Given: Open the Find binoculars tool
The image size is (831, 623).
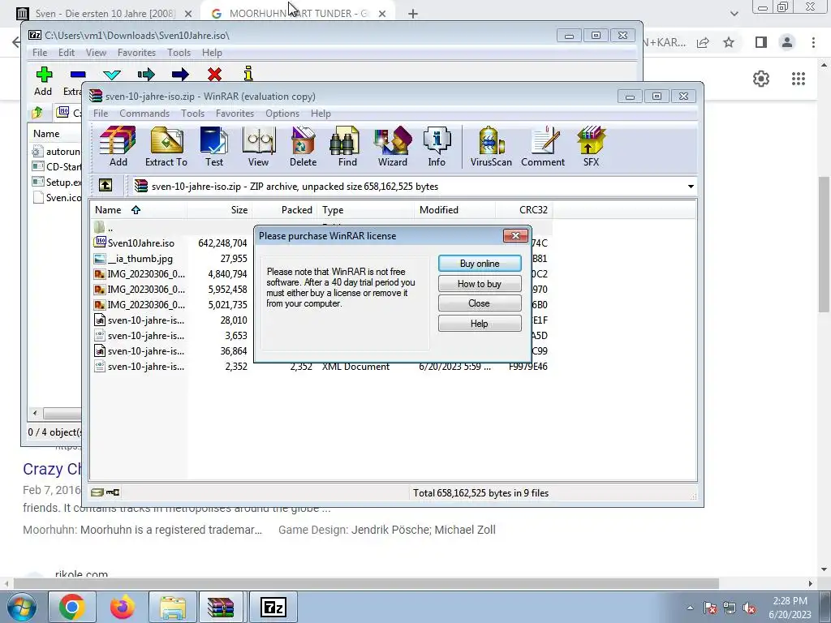Looking at the screenshot, I should [347, 147].
